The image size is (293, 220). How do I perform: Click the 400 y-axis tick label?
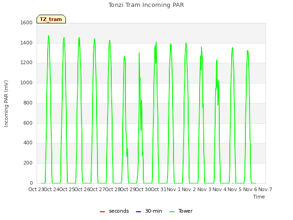coord(28,143)
